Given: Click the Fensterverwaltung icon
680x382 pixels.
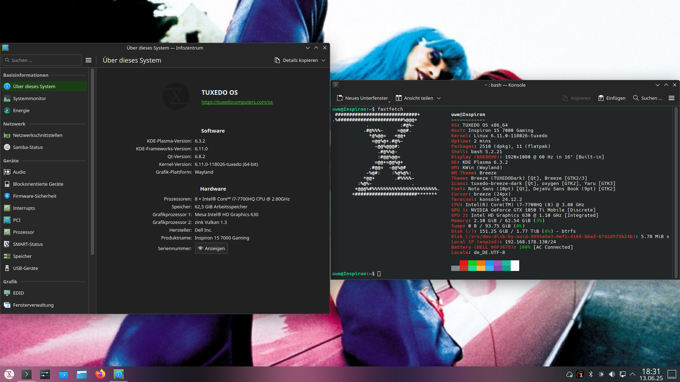Looking at the screenshot, I should click(7, 305).
